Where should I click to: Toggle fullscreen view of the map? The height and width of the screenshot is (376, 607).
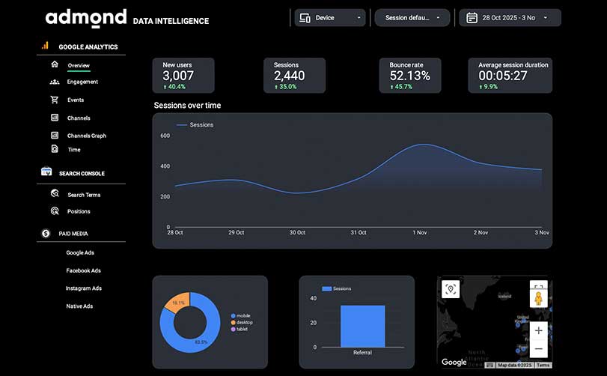coord(538,288)
